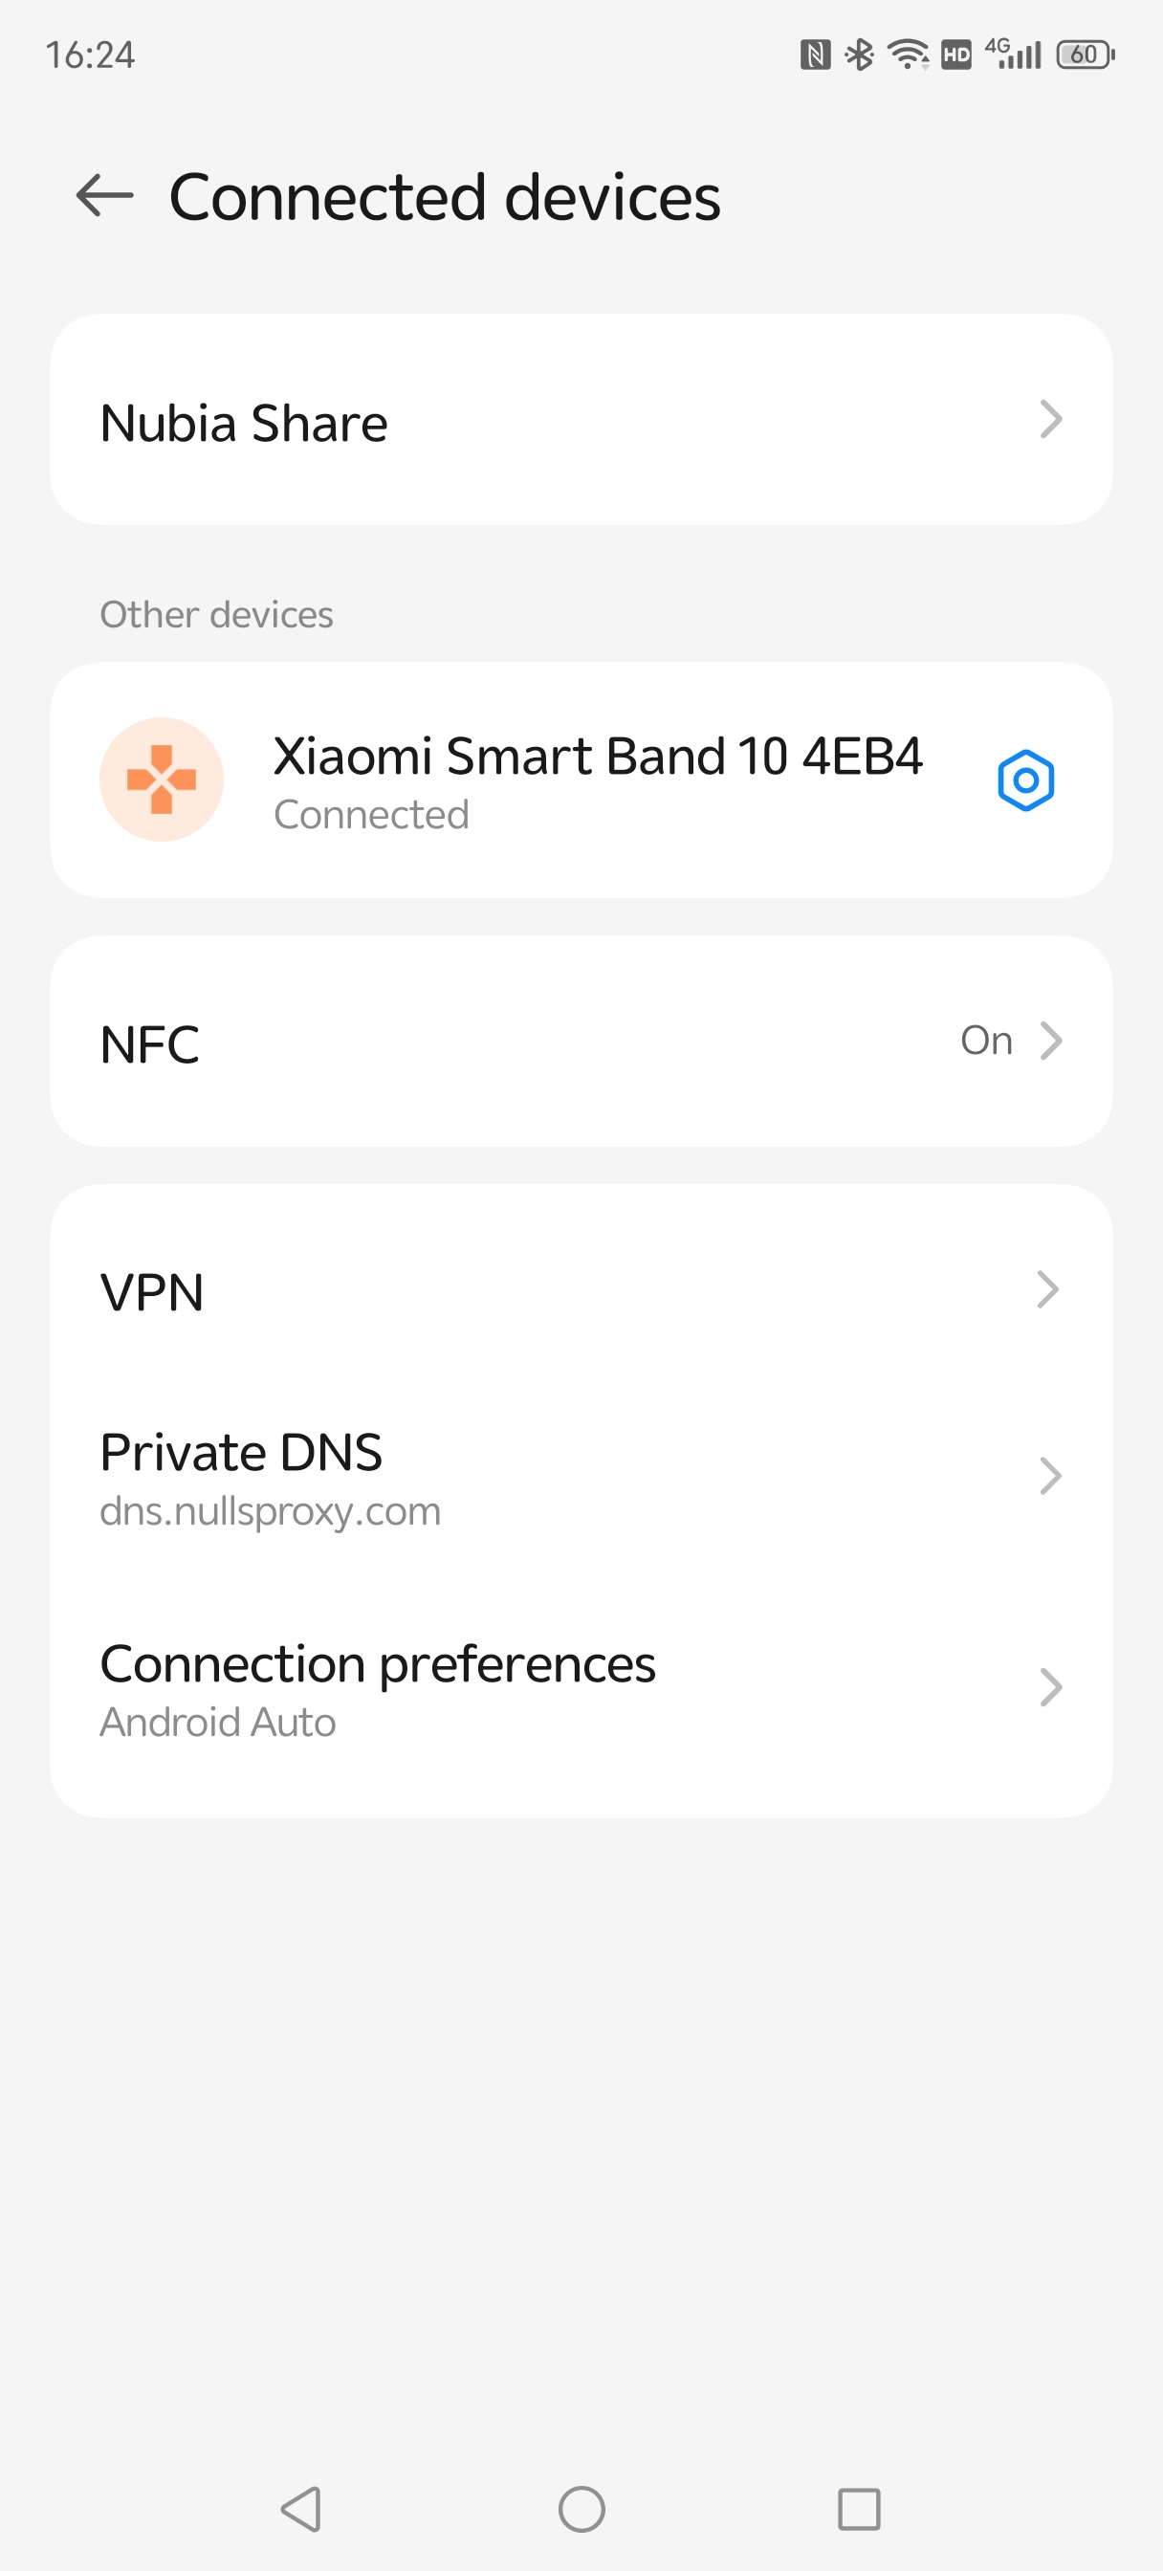Tap the battery indicator in status bar
The height and width of the screenshot is (2571, 1163).
pyautogui.click(x=1086, y=54)
